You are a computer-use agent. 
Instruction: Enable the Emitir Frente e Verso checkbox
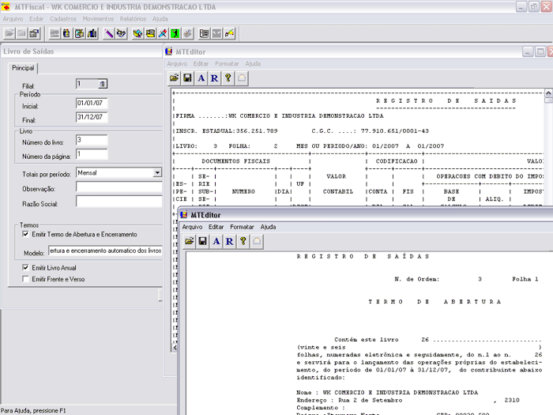(25, 279)
